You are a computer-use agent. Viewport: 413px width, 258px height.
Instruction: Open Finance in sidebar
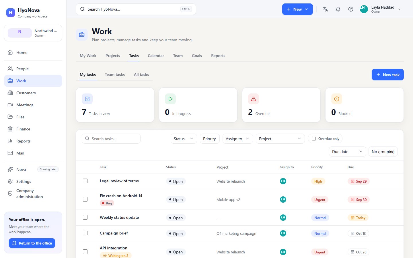pos(33,129)
